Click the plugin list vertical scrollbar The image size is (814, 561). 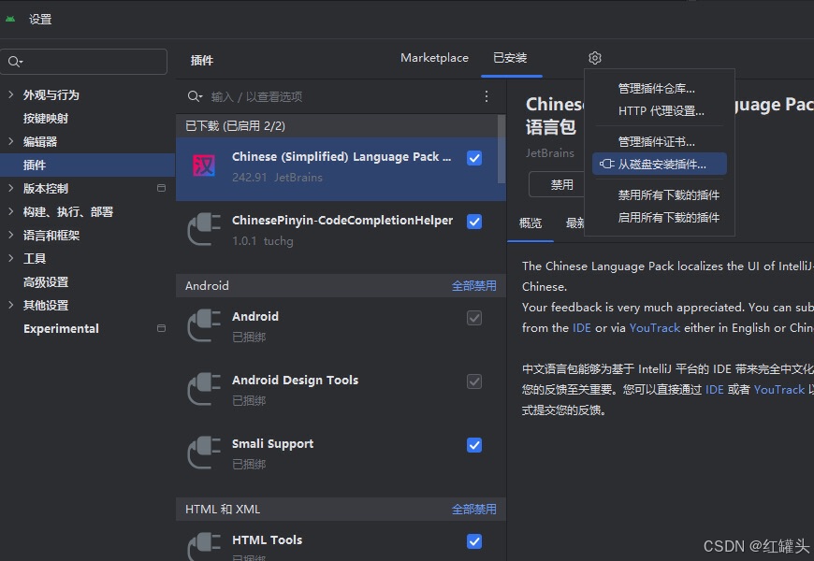point(501,149)
